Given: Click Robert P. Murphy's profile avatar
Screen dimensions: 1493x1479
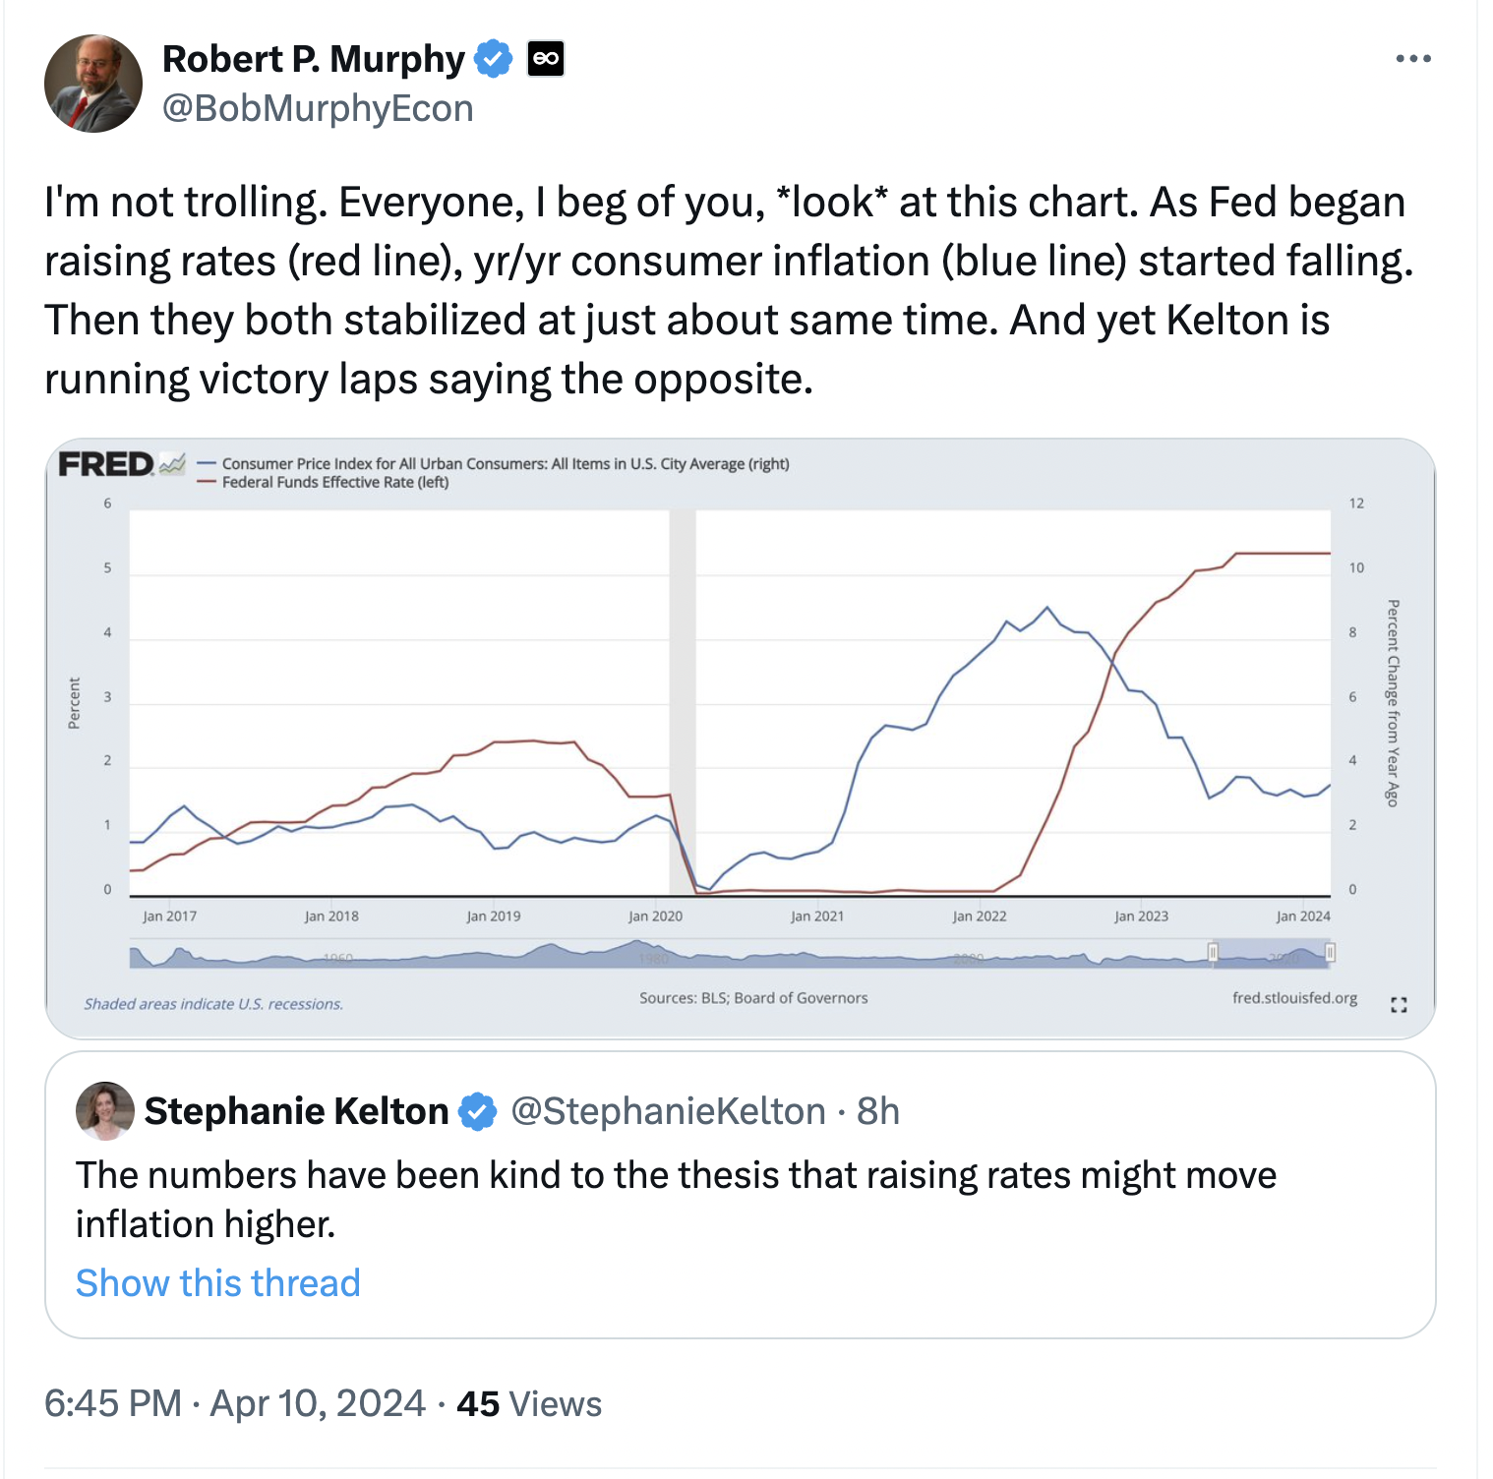Looking at the screenshot, I should click(93, 84).
